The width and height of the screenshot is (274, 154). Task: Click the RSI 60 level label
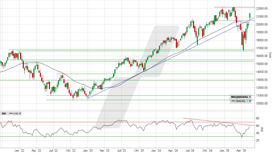point(257,126)
